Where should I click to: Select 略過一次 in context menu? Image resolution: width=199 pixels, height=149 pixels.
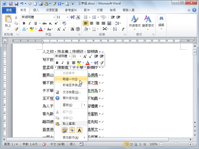point(71,79)
